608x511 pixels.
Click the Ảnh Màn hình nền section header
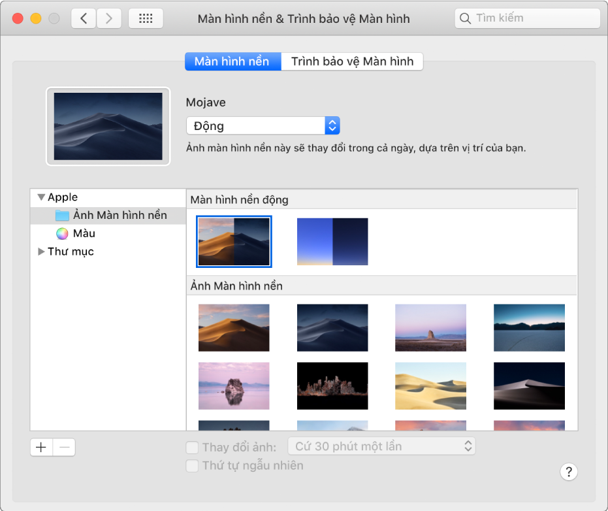(381, 286)
